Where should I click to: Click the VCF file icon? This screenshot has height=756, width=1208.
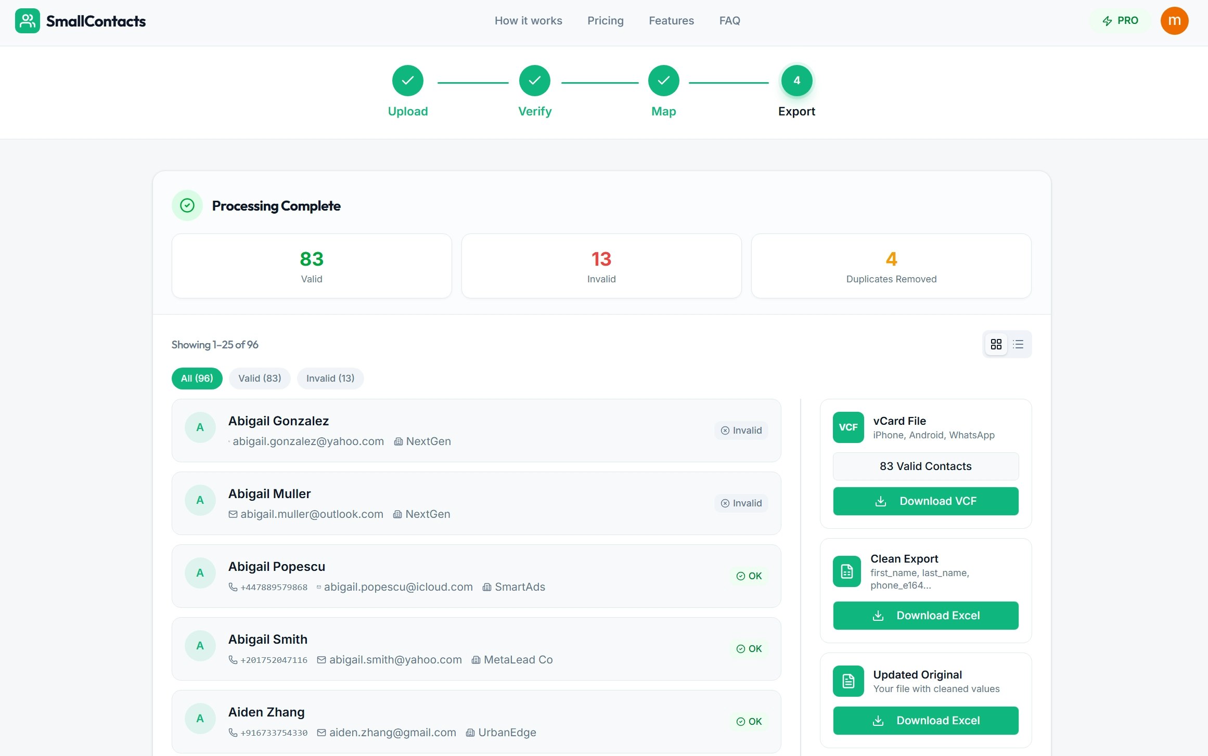click(x=848, y=427)
